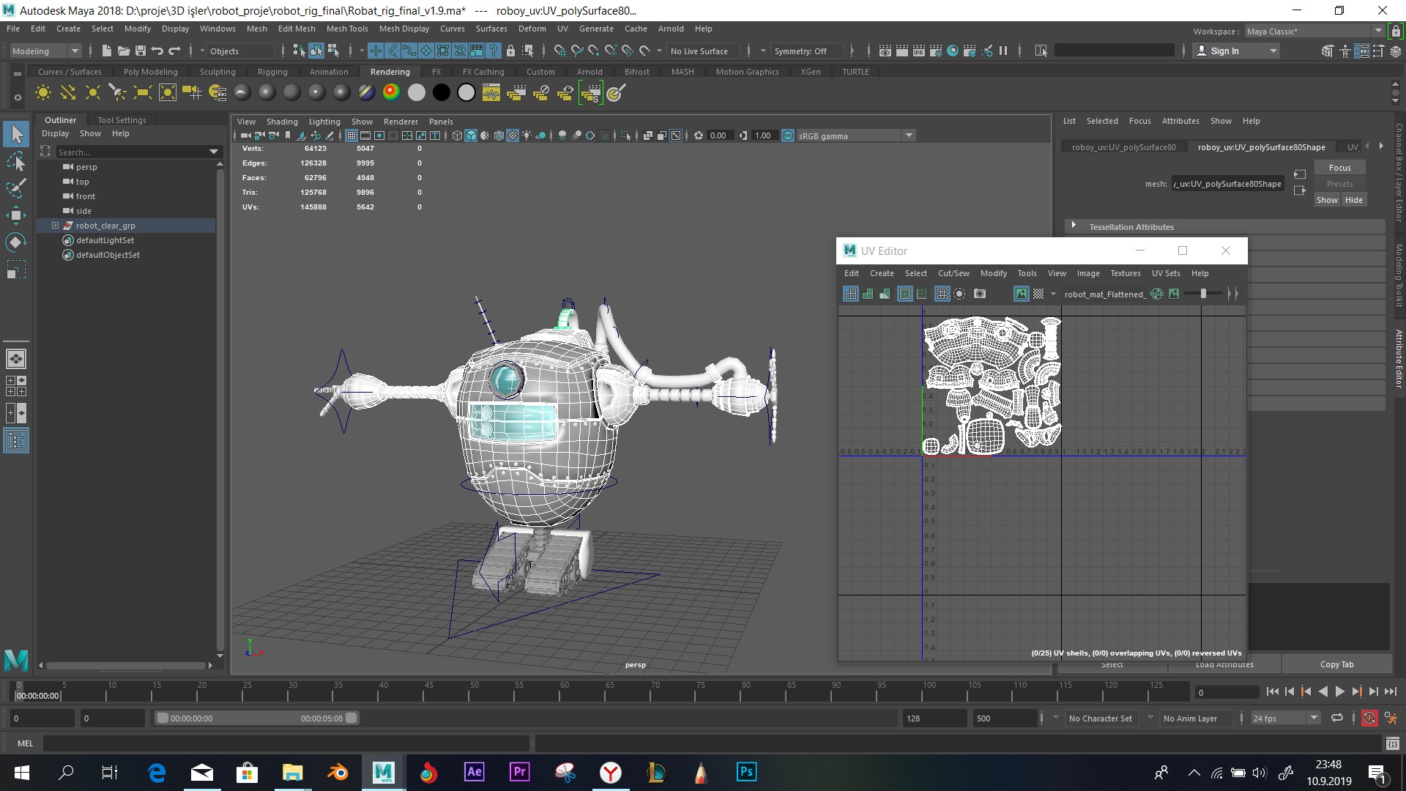The width and height of the screenshot is (1406, 791).
Task: Take UV snapshot with camera icon in UV Editor
Action: coord(979,294)
